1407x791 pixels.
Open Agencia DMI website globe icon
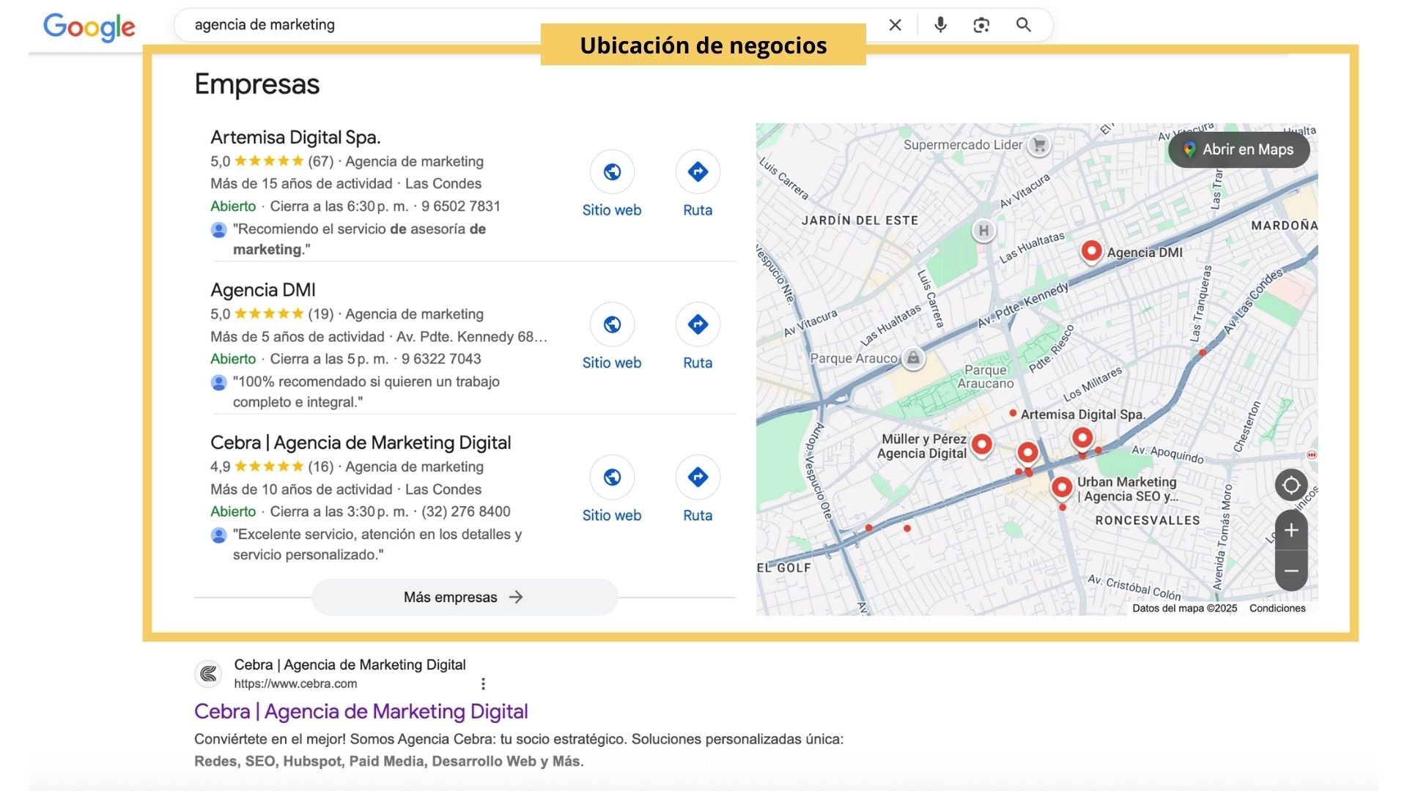tap(612, 324)
